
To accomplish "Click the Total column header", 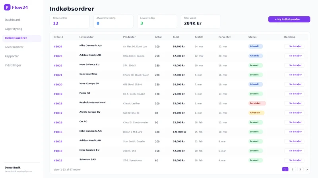I will [176, 37].
